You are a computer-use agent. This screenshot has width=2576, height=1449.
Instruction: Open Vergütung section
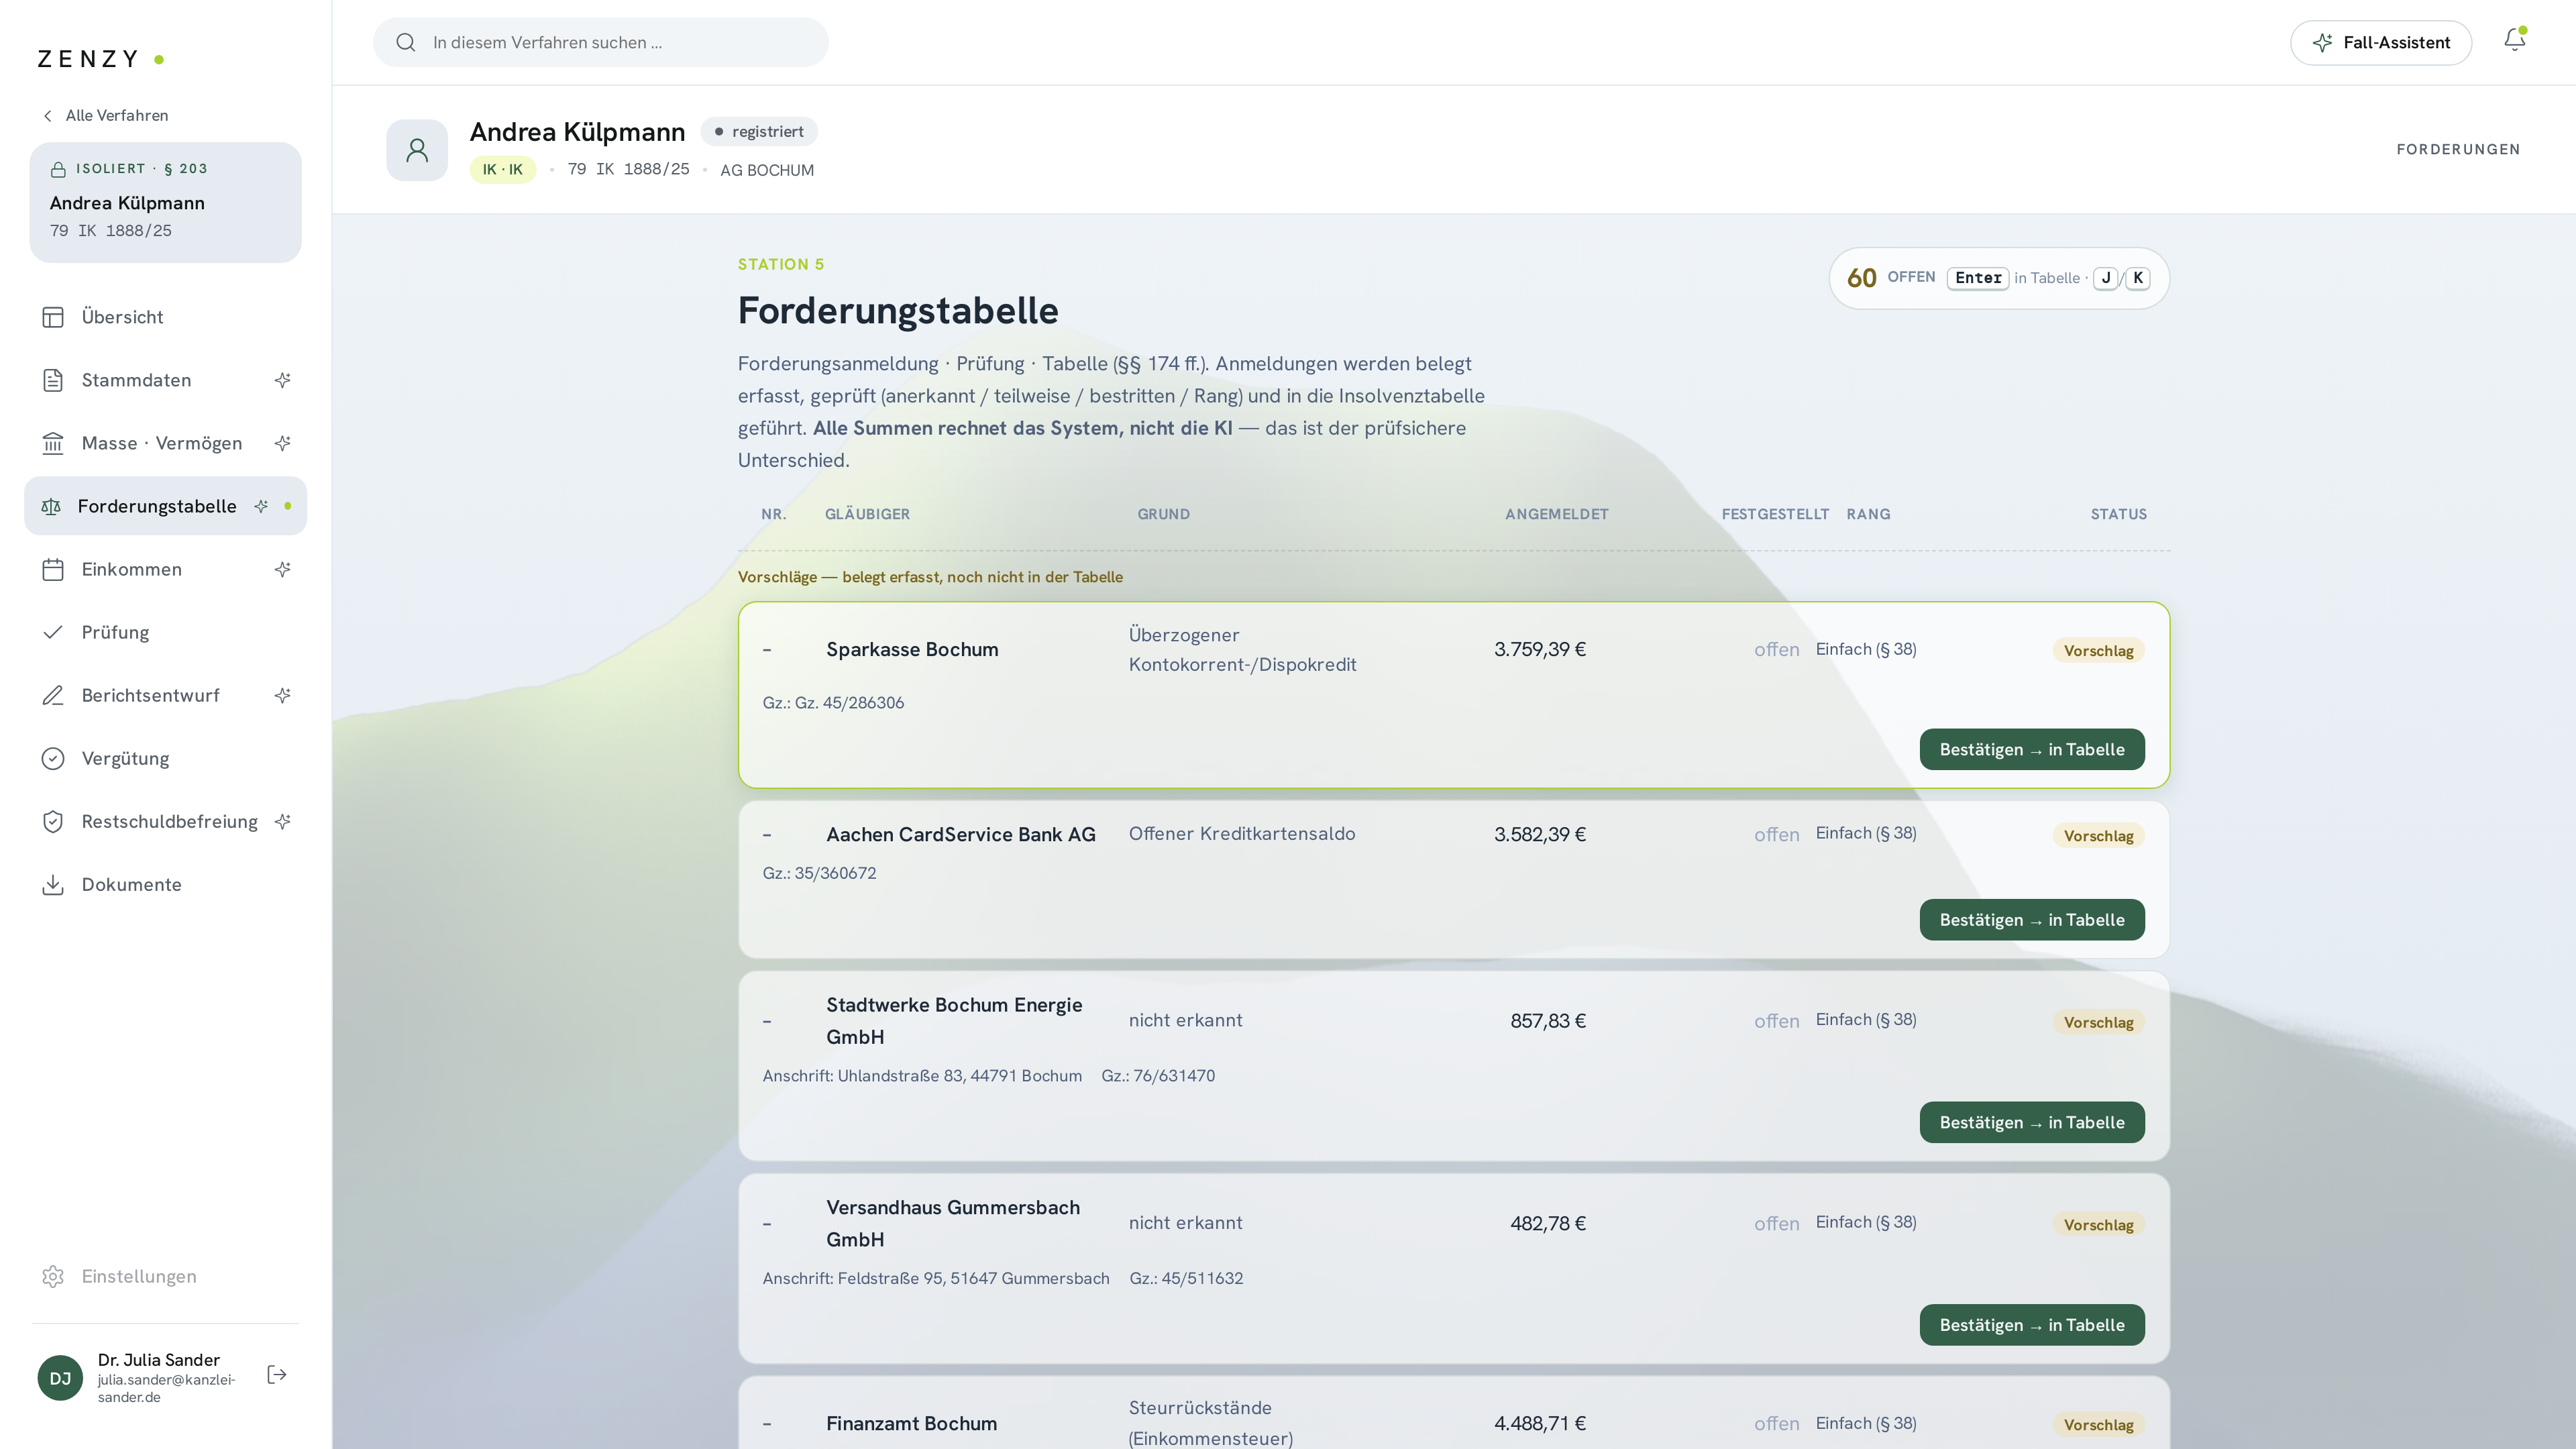165,758
